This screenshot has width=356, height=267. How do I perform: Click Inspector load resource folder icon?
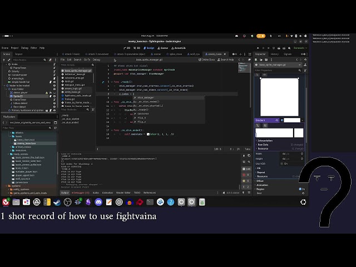pyautogui.click(x=261, y=60)
